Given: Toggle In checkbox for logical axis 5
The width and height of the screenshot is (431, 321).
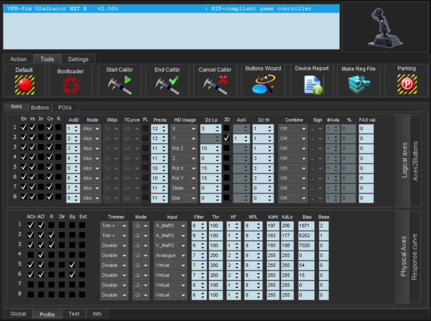Looking at the screenshot, I should coord(41,167).
